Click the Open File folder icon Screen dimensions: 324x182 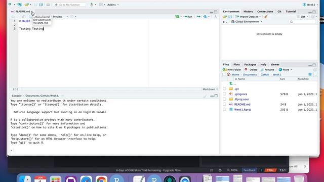[x=26, y=5]
